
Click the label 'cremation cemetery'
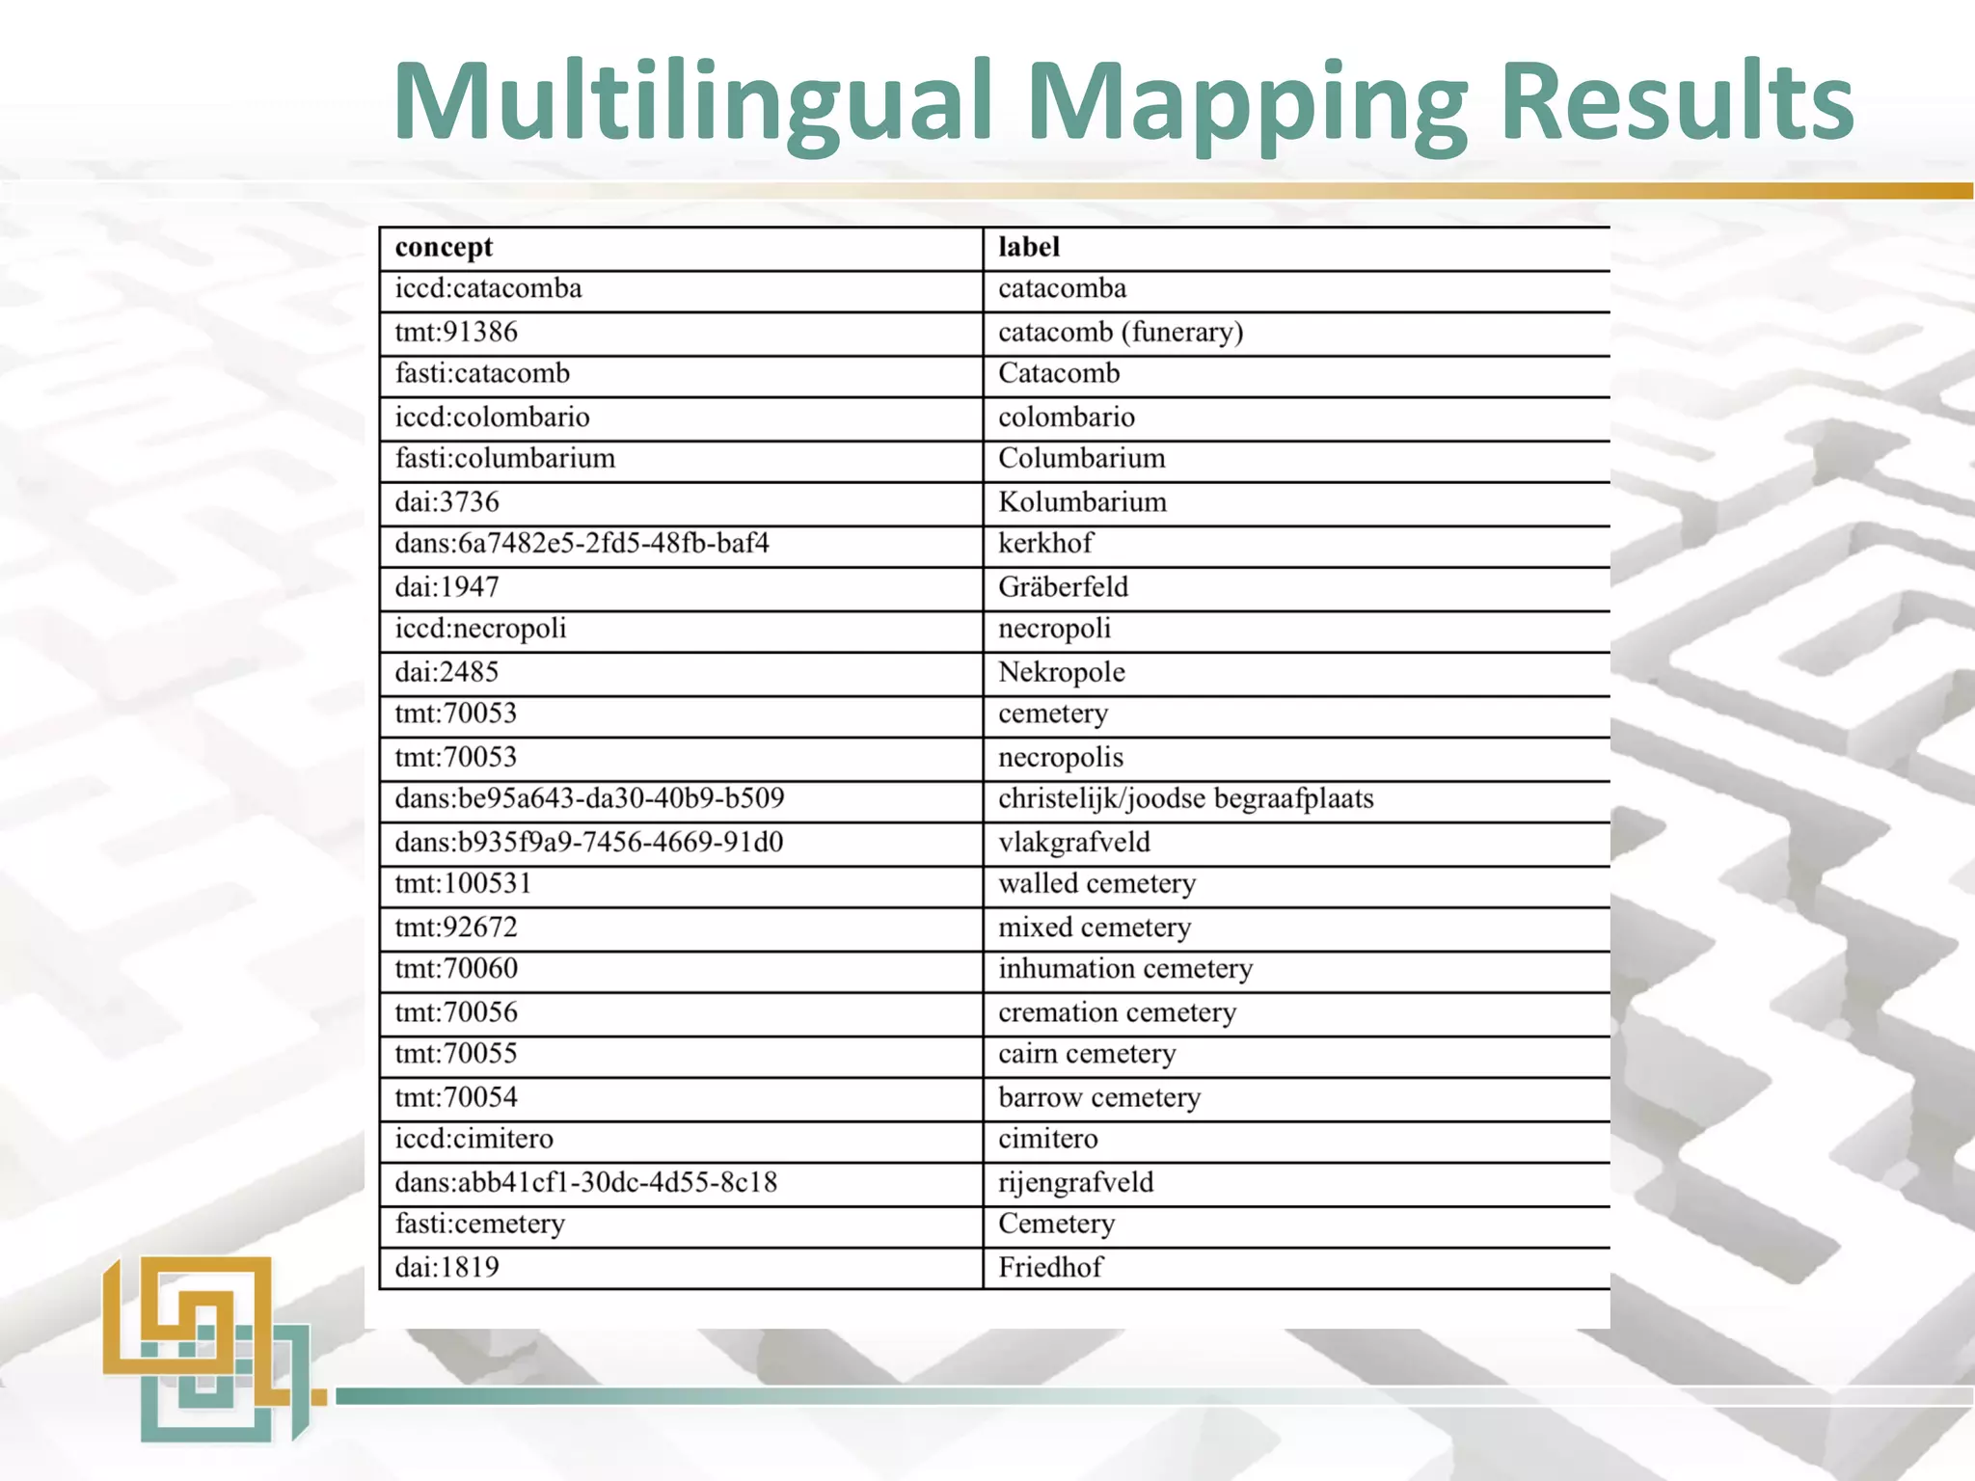pos(1117,1012)
